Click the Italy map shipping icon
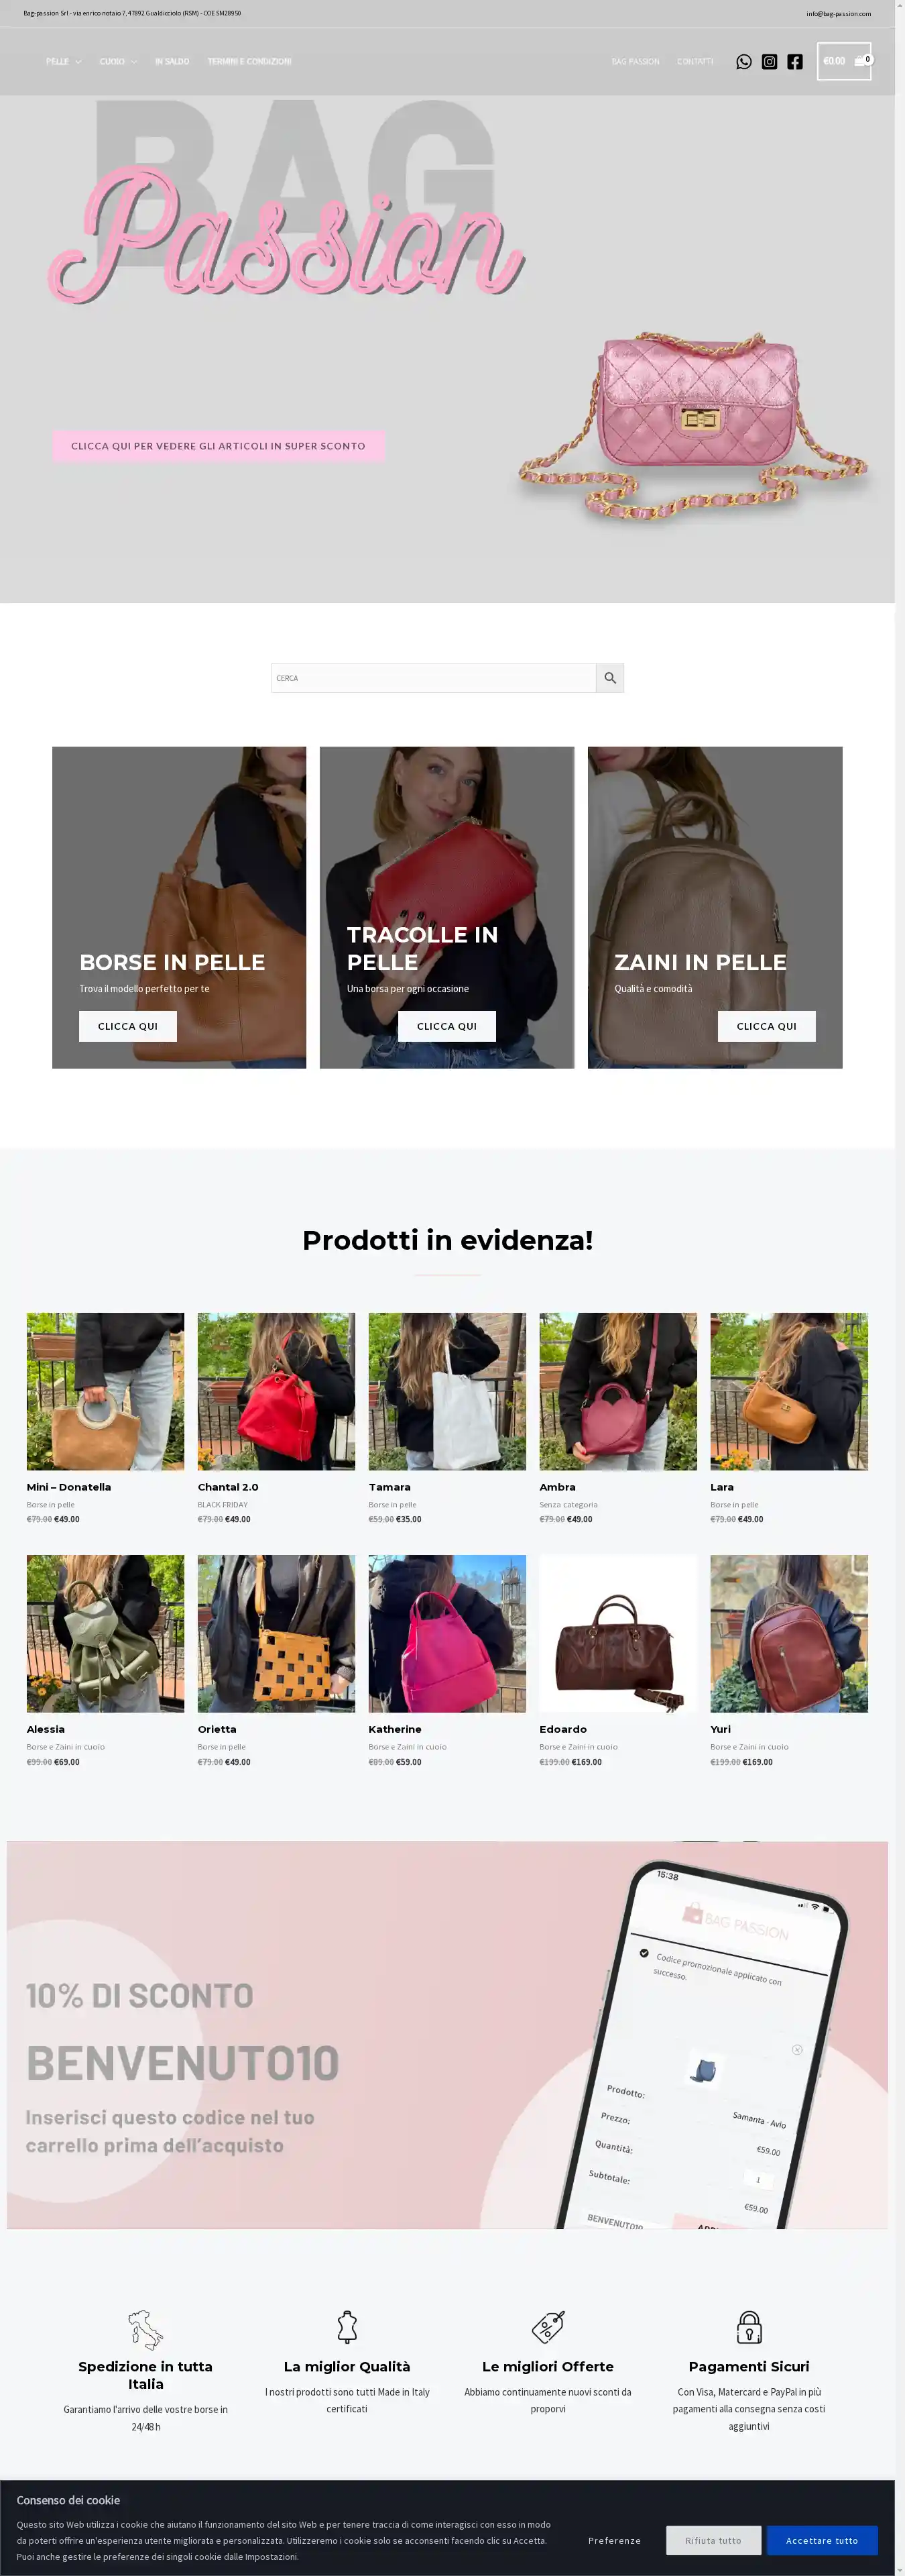 (x=146, y=2329)
